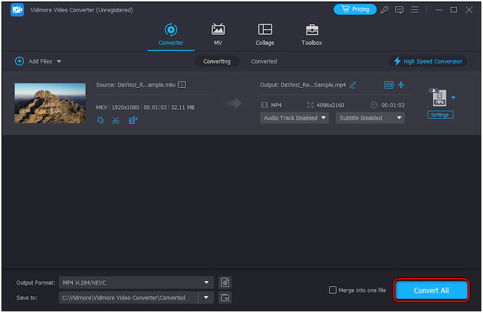This screenshot has height=313, width=483.
Task: Switch to the Toolbox tab
Action: [x=312, y=34]
